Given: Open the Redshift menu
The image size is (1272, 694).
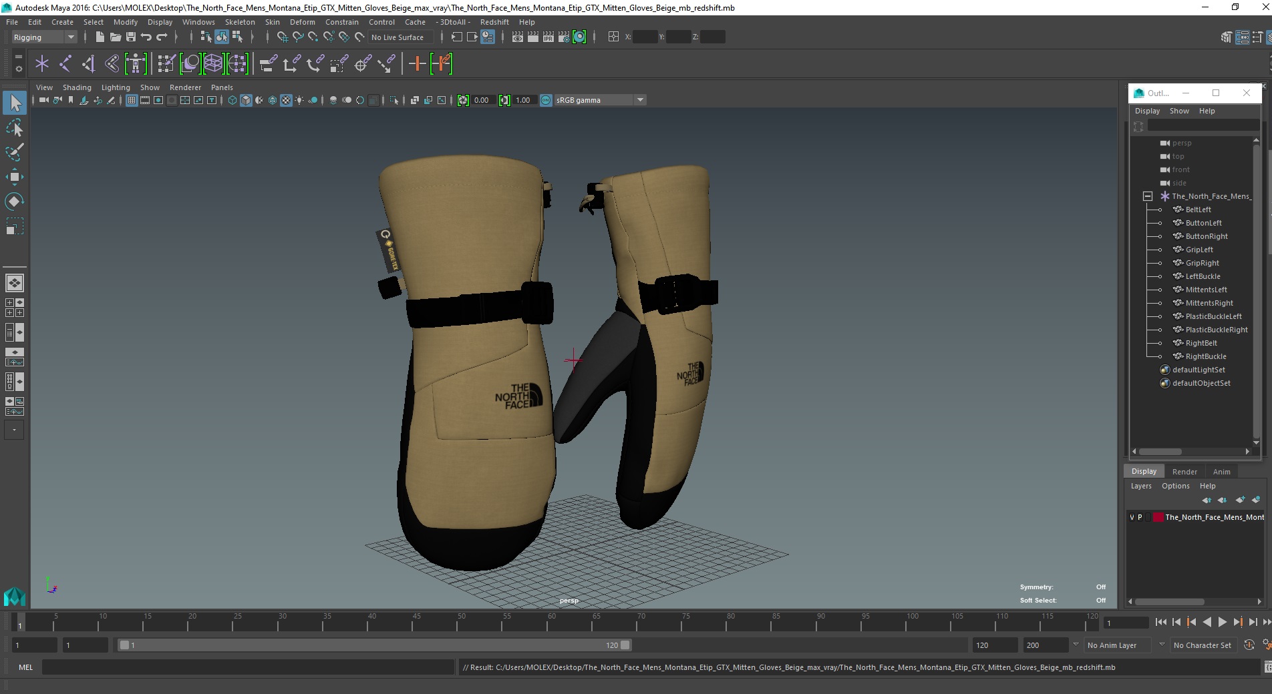Looking at the screenshot, I should click(494, 22).
